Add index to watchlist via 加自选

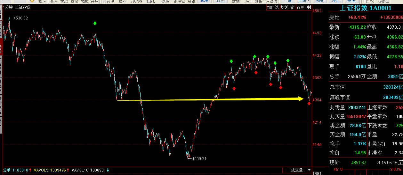(x=273, y=7)
